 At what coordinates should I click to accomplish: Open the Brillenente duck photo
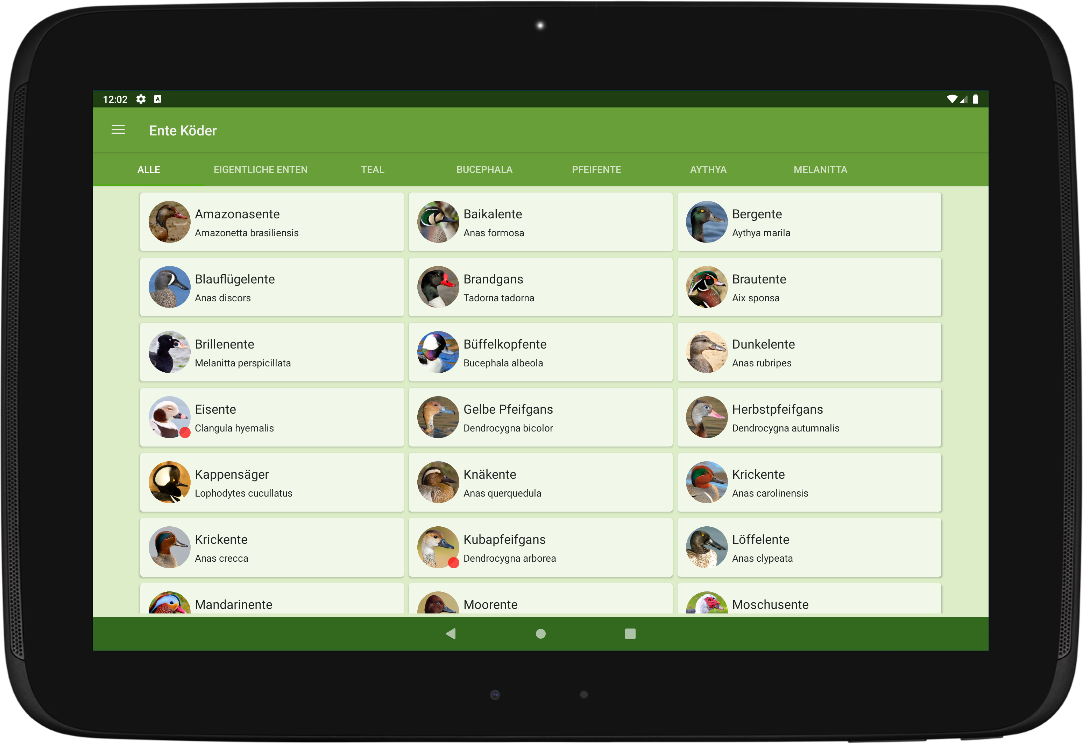tap(170, 352)
